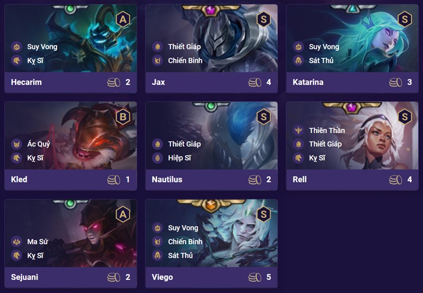Open the Hecarim champion name link
Image resolution: width=423 pixels, height=293 pixels.
click(26, 82)
